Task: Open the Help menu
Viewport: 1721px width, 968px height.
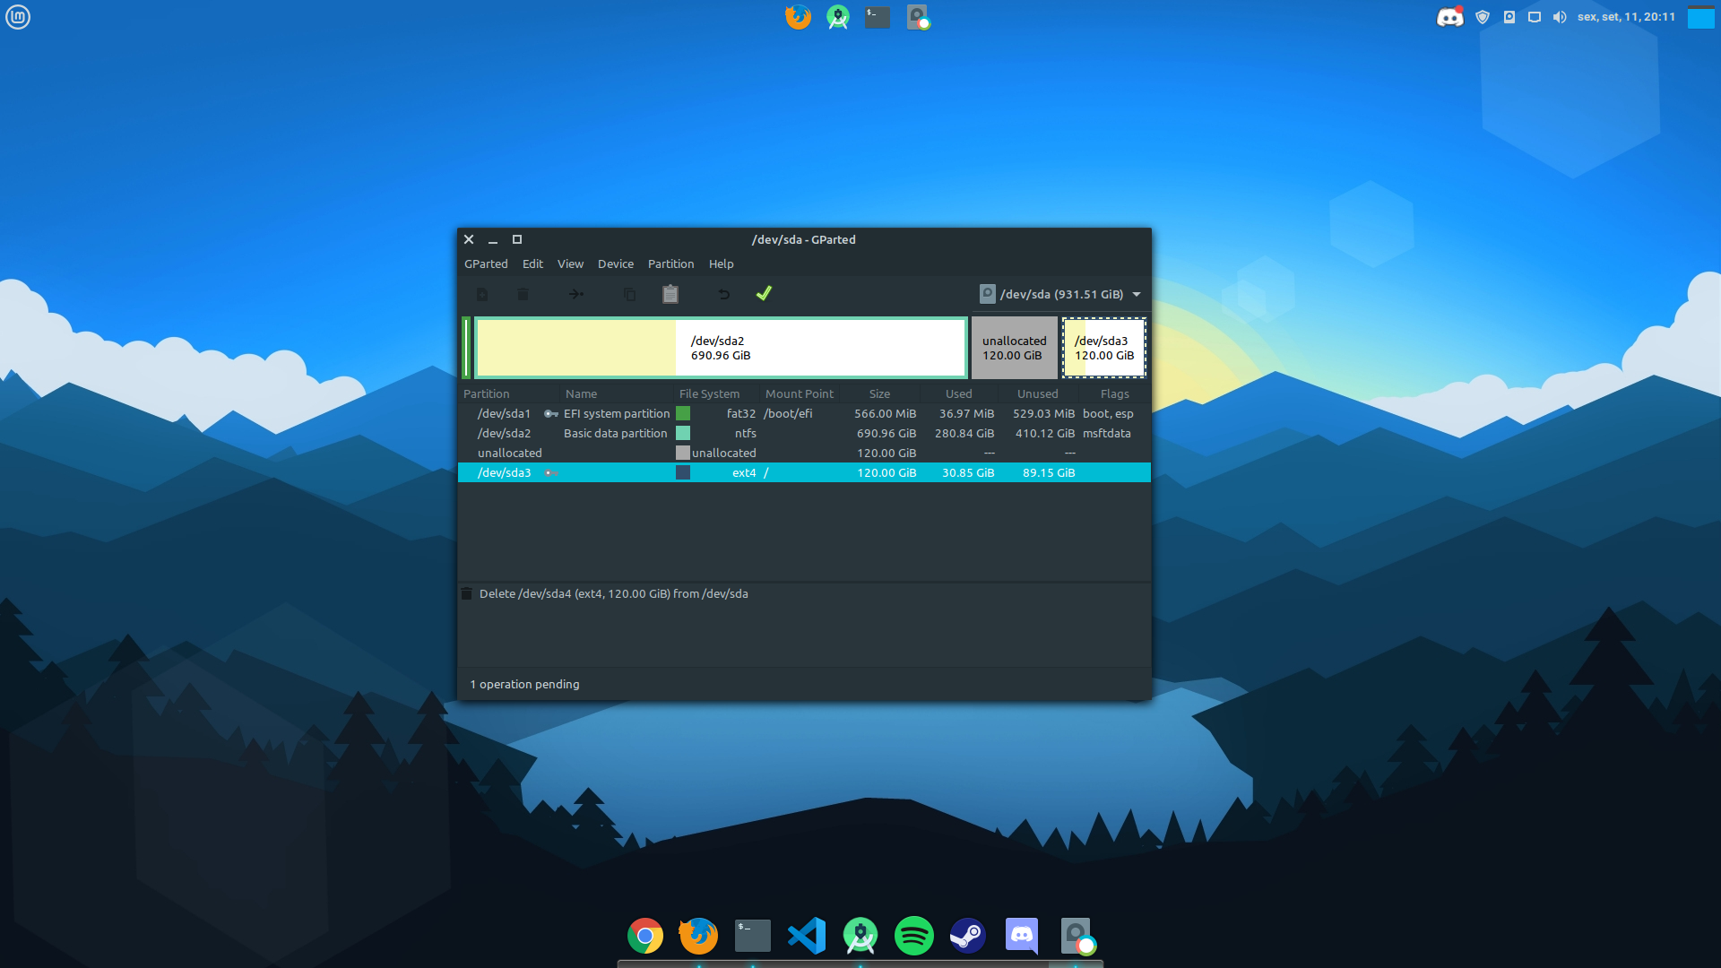Action: pyautogui.click(x=721, y=264)
